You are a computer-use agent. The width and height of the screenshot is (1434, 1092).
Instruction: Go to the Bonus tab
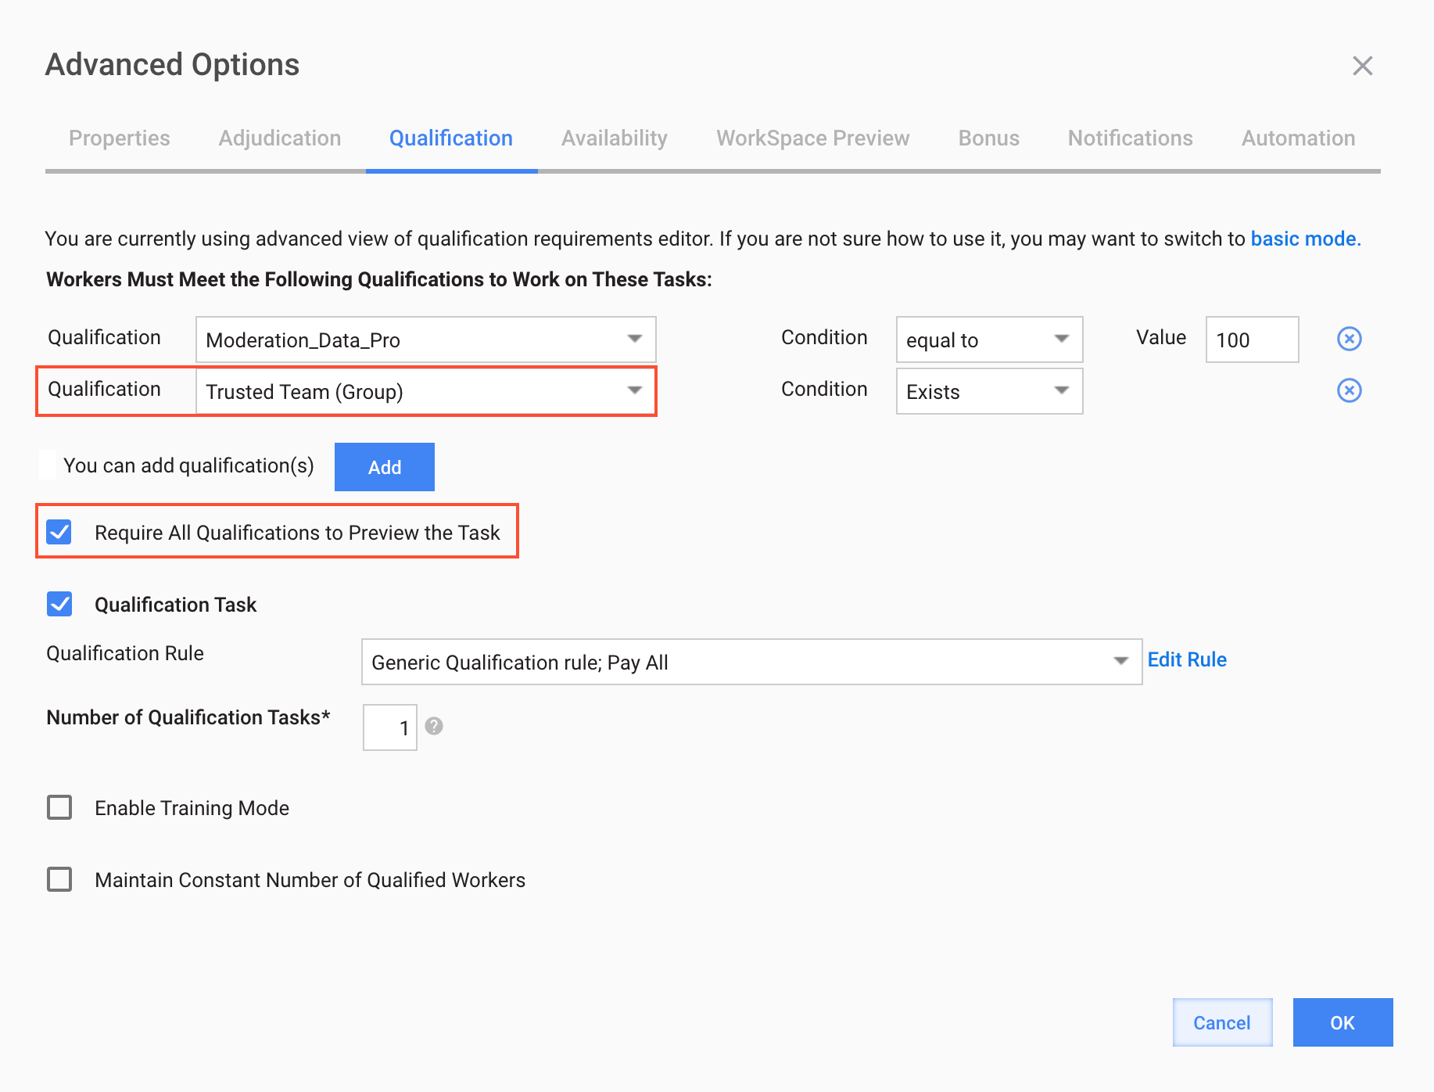click(989, 138)
